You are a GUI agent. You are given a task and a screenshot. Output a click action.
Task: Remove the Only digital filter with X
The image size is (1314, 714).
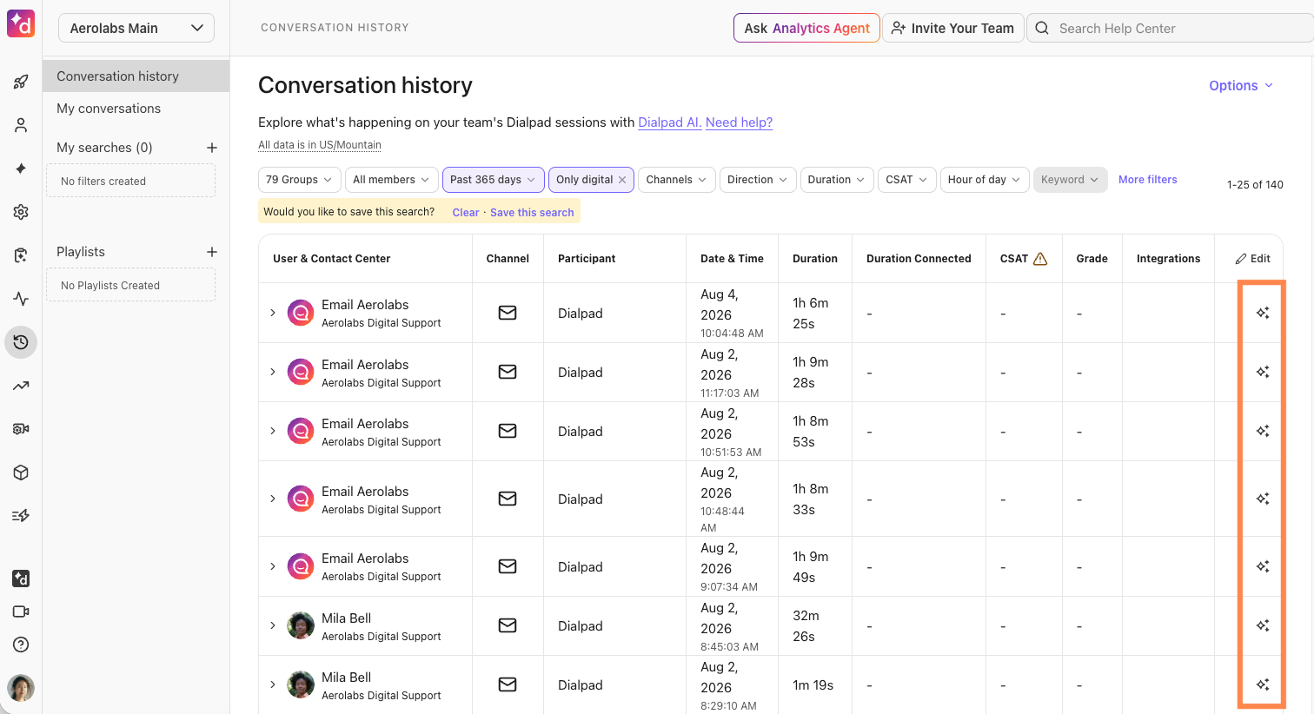(x=622, y=180)
